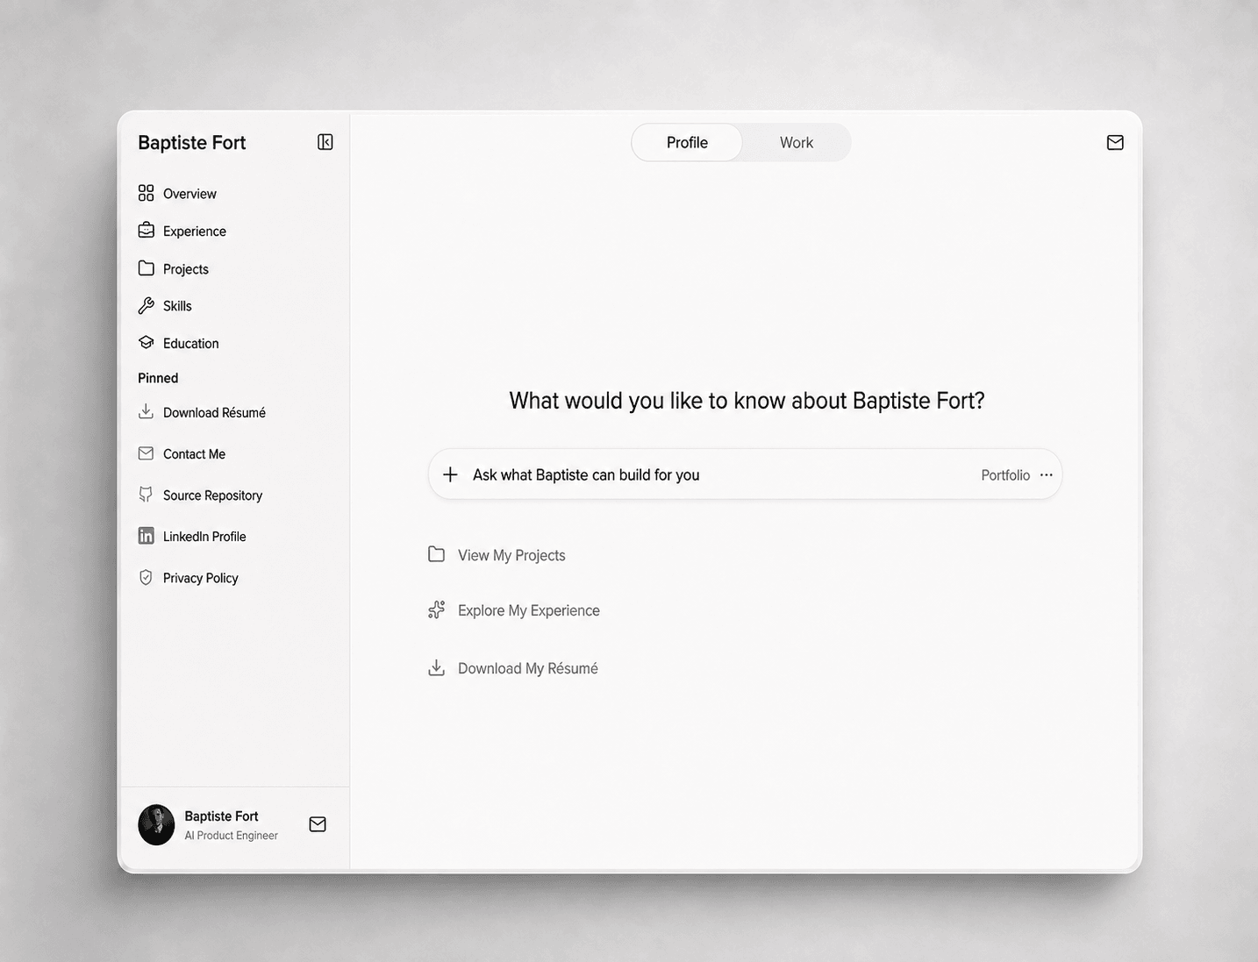Click the Overview grid icon

[x=147, y=193]
